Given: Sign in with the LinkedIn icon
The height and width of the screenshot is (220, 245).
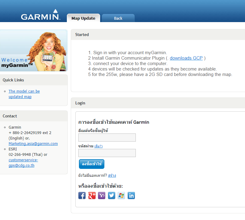Looking at the screenshot, I should tap(131, 195).
